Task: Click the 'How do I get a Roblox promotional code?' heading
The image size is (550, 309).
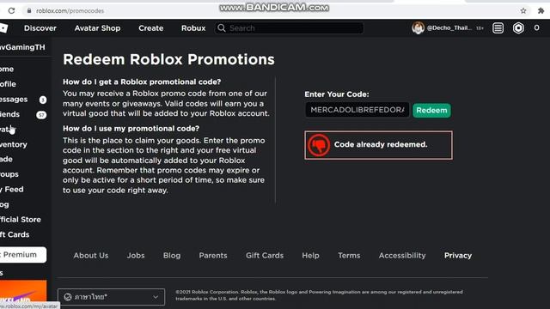Action: 142,82
